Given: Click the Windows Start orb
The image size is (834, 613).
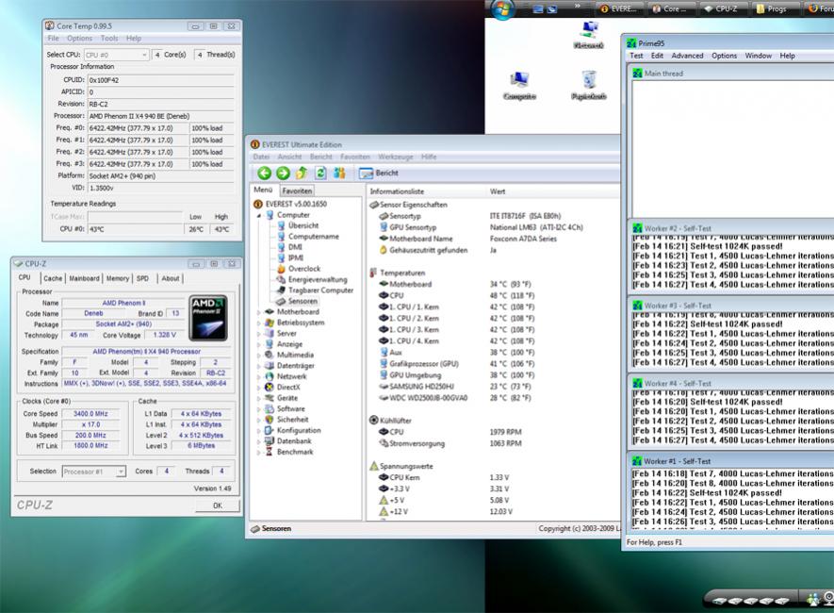Looking at the screenshot, I should click(x=502, y=8).
